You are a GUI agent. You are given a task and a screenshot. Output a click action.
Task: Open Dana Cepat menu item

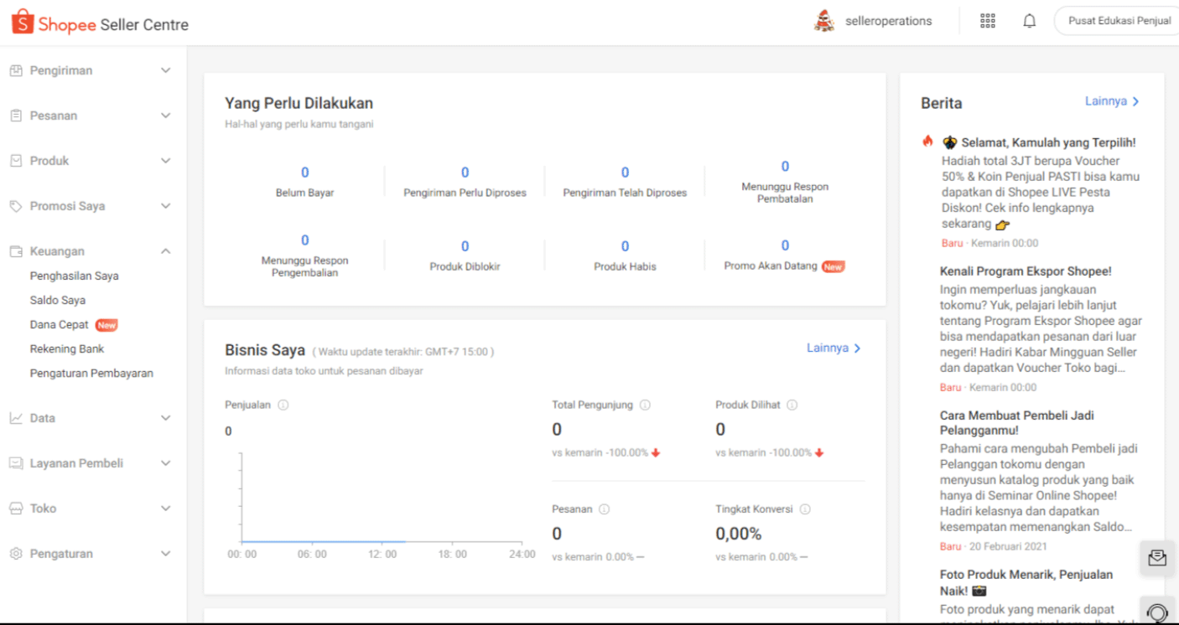60,324
